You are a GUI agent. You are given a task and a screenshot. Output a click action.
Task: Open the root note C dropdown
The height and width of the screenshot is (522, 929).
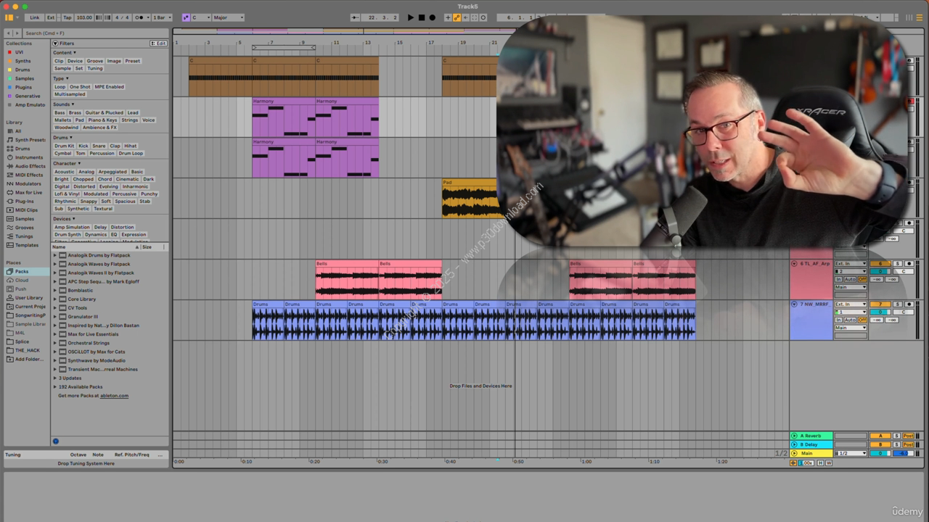point(201,17)
